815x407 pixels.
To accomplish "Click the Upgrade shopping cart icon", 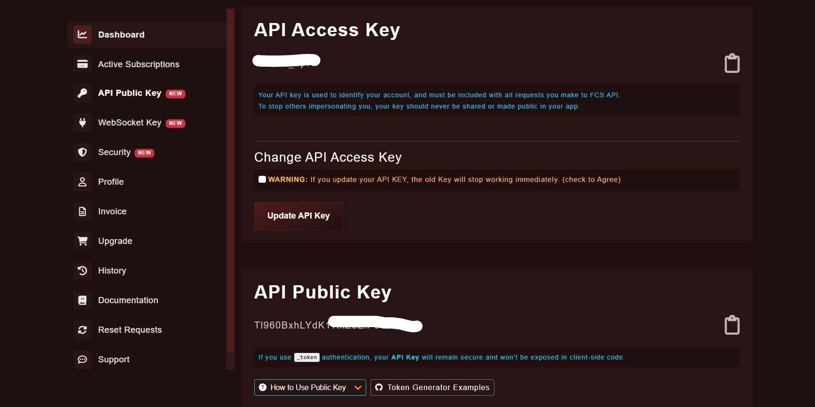I will (82, 241).
